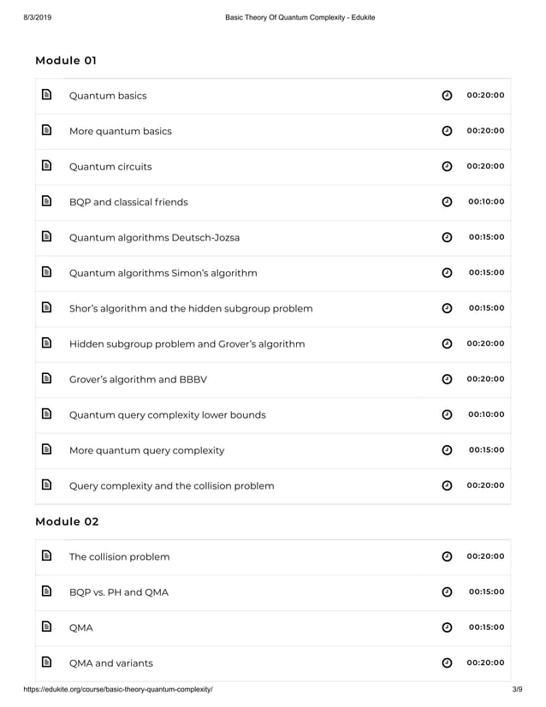The width and height of the screenshot is (546, 707).
Task: Open Shor's algorithm and the hidden subgroup problem
Action: 190,308
